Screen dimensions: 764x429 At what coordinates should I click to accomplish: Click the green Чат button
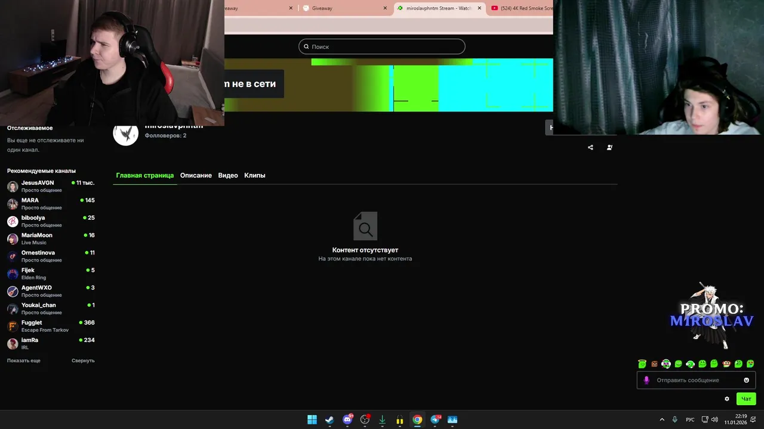click(x=746, y=399)
